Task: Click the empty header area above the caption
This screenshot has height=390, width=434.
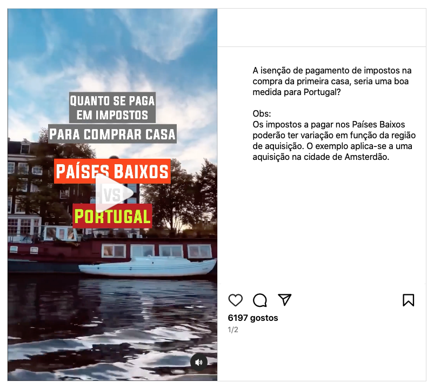Action: (x=322, y=28)
